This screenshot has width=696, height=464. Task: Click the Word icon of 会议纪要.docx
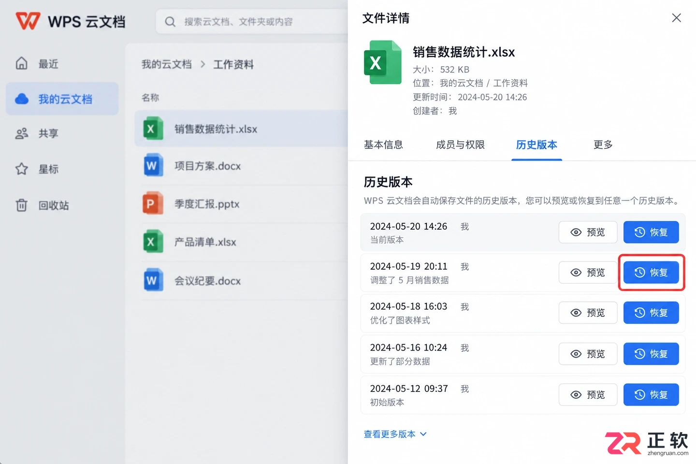pos(153,280)
